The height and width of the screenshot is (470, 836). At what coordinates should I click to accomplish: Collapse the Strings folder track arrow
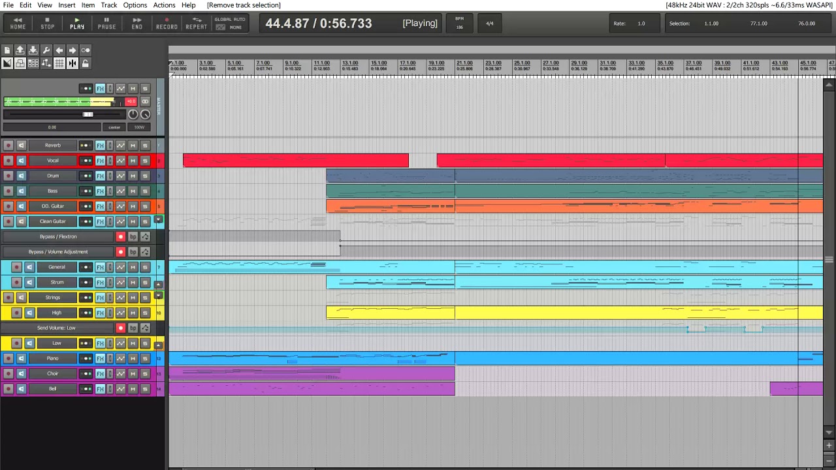pos(158,296)
